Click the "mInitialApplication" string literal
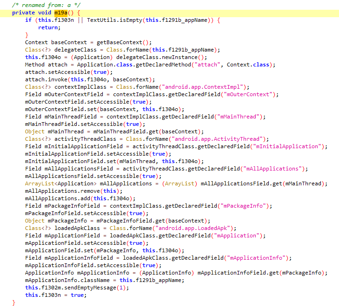 [287, 146]
